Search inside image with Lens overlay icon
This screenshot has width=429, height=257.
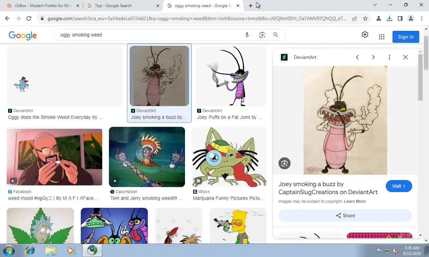pos(285,163)
